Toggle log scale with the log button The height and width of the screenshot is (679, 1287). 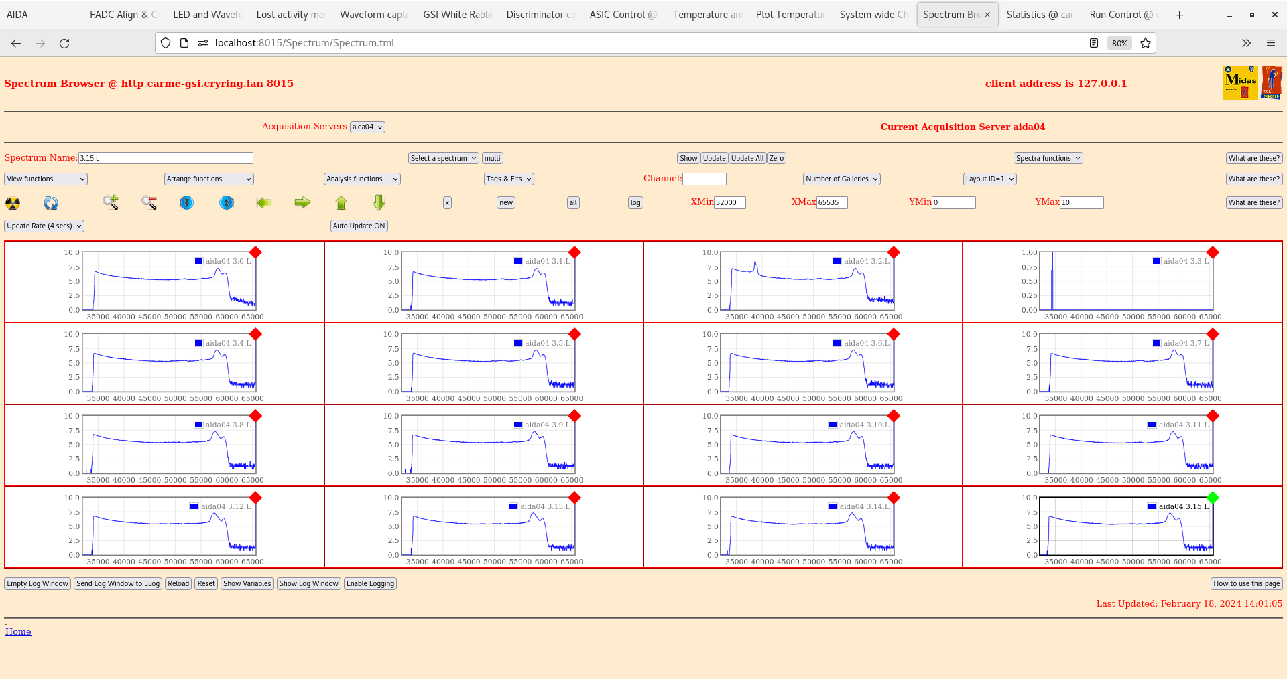click(x=635, y=202)
